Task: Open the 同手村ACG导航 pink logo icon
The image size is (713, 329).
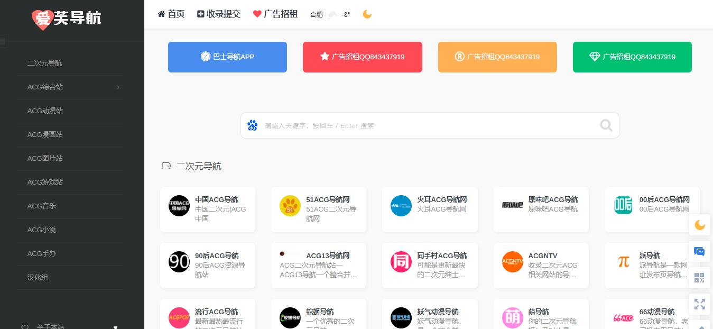Action: [x=401, y=262]
